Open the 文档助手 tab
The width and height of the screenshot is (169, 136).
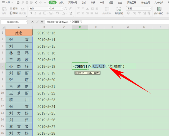coord(159,3)
